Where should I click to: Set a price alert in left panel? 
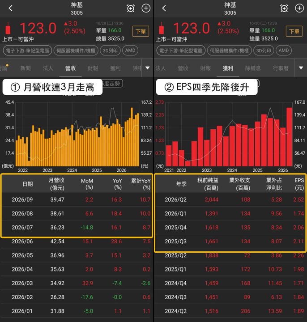[x=131, y=8]
